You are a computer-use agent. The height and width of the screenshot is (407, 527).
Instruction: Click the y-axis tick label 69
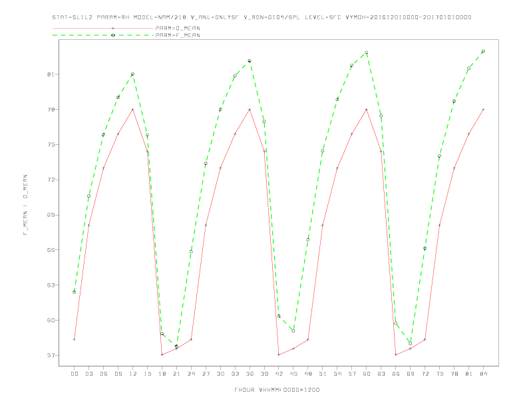pos(51,215)
